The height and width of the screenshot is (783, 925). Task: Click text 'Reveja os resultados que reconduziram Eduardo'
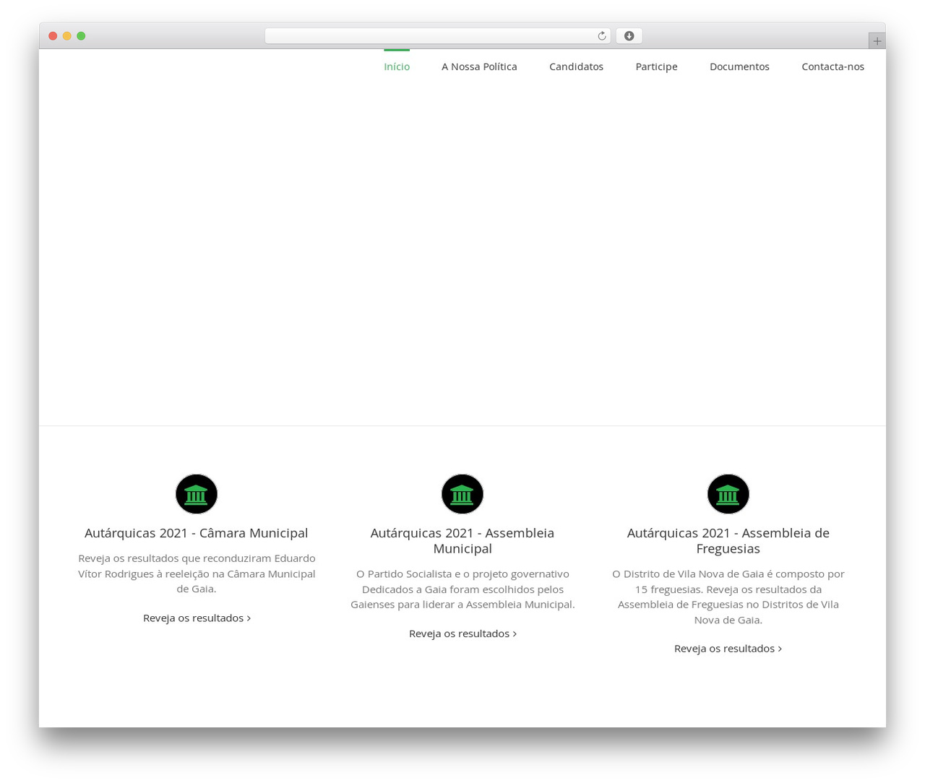[197, 558]
